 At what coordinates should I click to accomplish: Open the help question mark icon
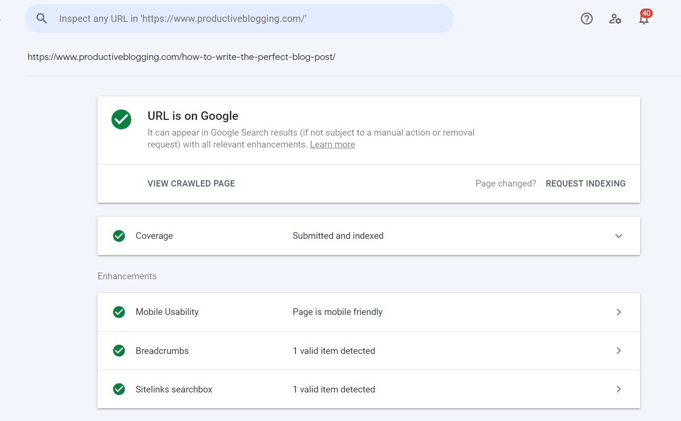coord(586,18)
